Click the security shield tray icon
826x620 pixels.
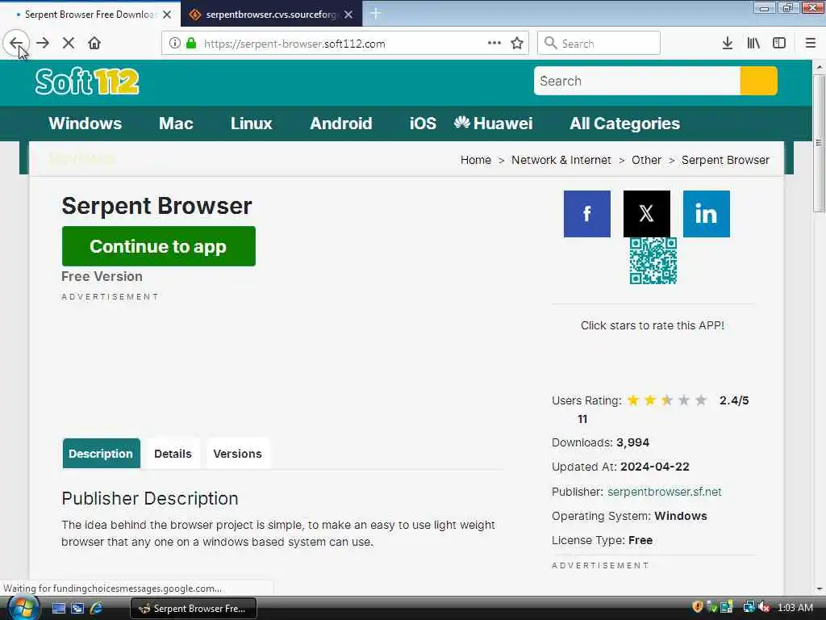(698, 607)
